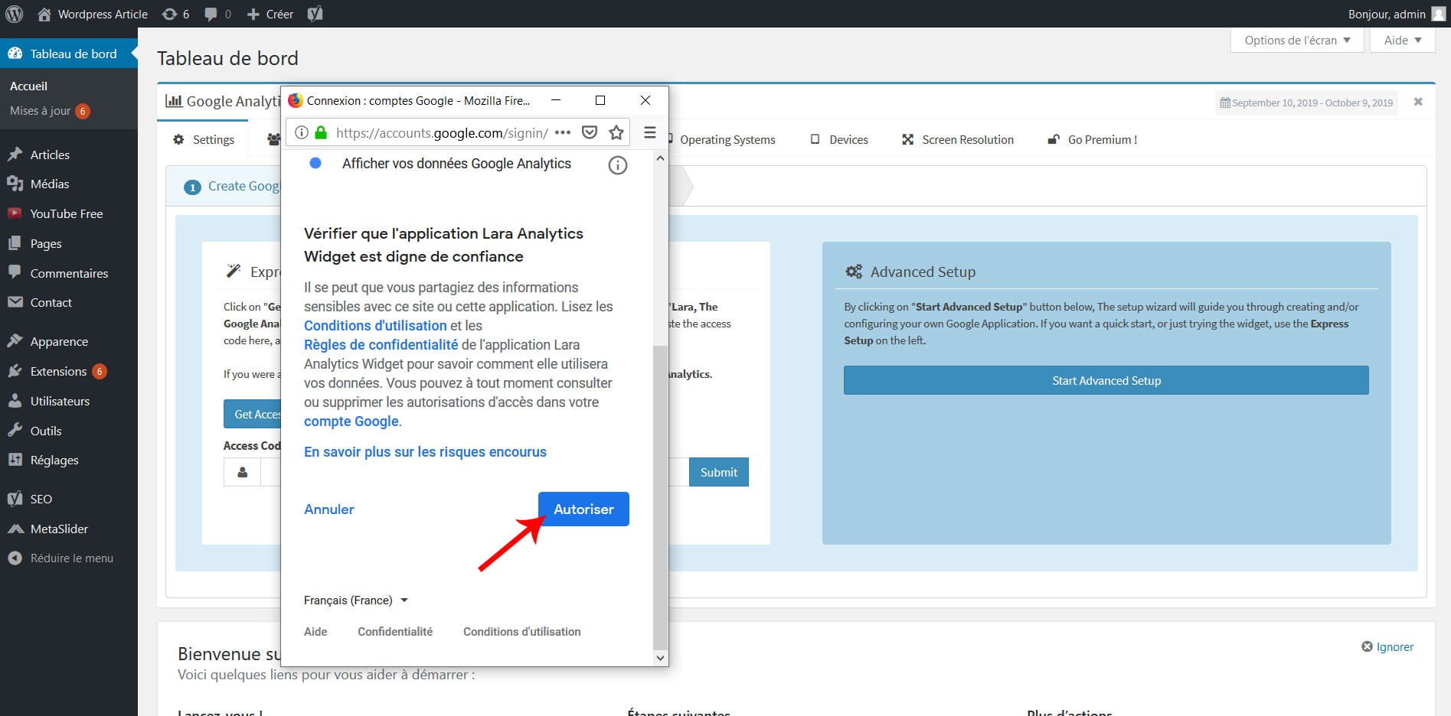
Task: Open the Wordpress Article site home link
Action: pos(93,14)
